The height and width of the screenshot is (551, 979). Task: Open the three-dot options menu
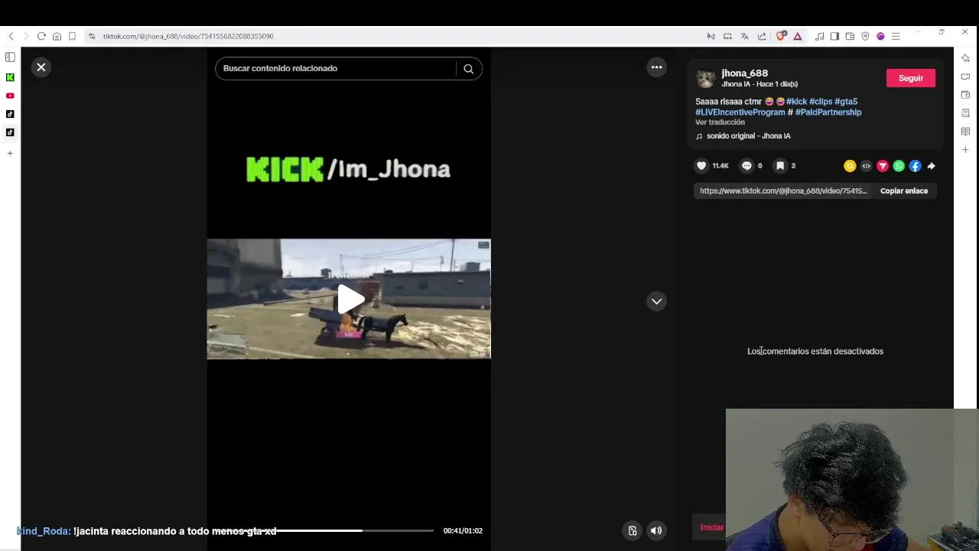coord(656,67)
